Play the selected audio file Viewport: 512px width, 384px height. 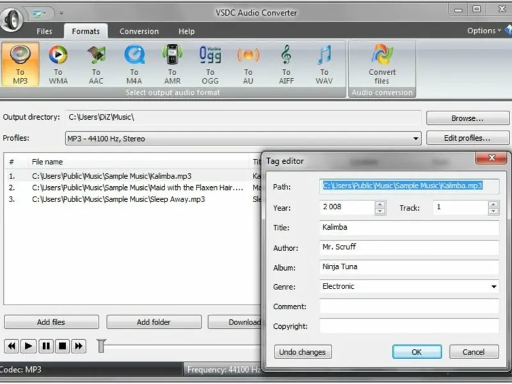28,346
